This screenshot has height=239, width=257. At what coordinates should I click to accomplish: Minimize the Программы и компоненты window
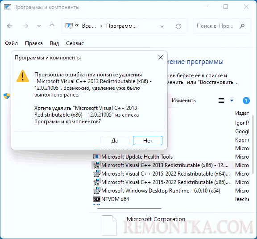click(206, 7)
